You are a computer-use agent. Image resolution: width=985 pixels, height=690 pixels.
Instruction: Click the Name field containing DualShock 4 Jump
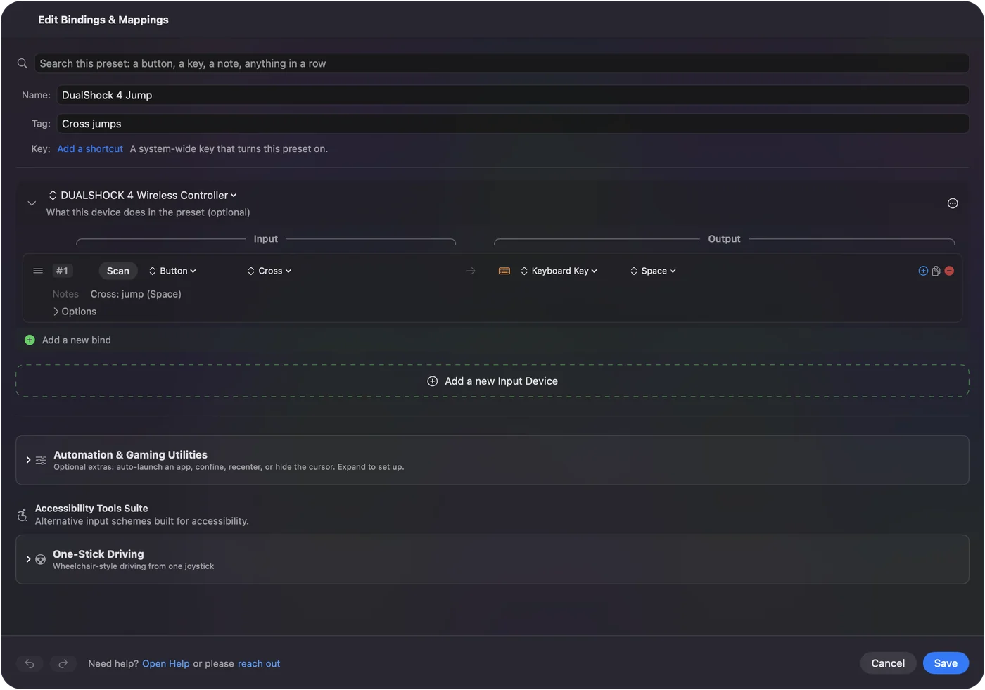coord(513,95)
